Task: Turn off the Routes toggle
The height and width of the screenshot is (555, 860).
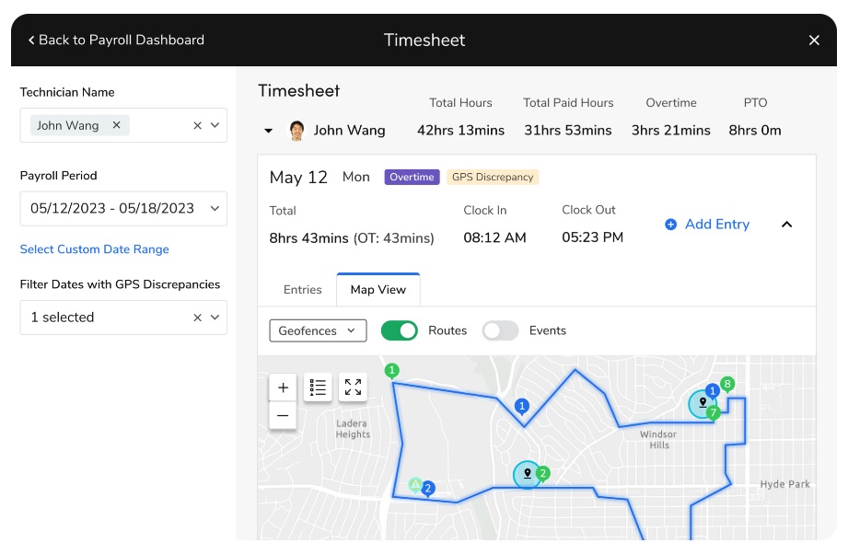Action: click(x=400, y=330)
